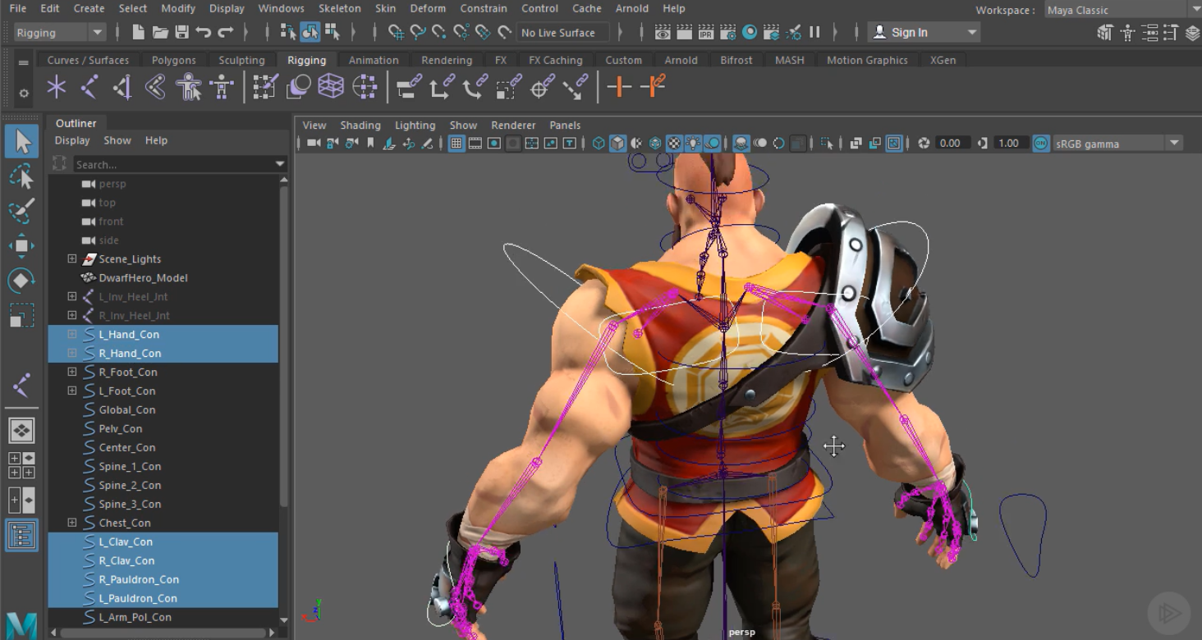Screen dimensions: 1202x640
Task: Click the Aim Constraint shelf icon
Action: (x=541, y=87)
